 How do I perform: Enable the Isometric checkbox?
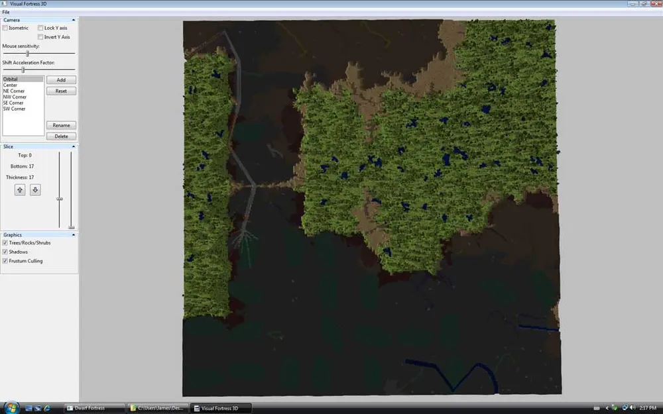coord(5,28)
